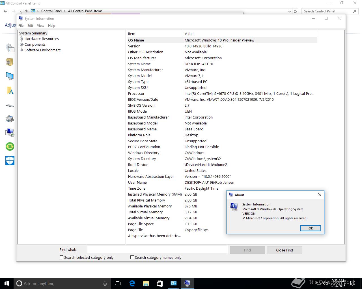Click the Value column header
Image resolution: width=362 pixels, height=289 pixels.
[x=250, y=34]
